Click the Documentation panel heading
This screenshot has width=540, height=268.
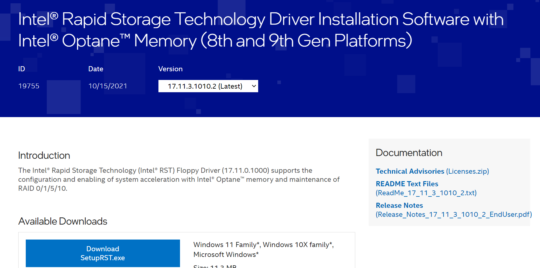coord(409,153)
